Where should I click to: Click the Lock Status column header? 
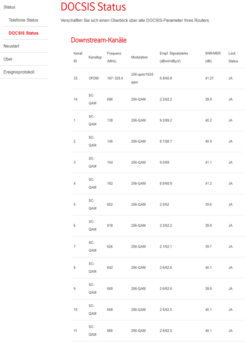(233, 57)
